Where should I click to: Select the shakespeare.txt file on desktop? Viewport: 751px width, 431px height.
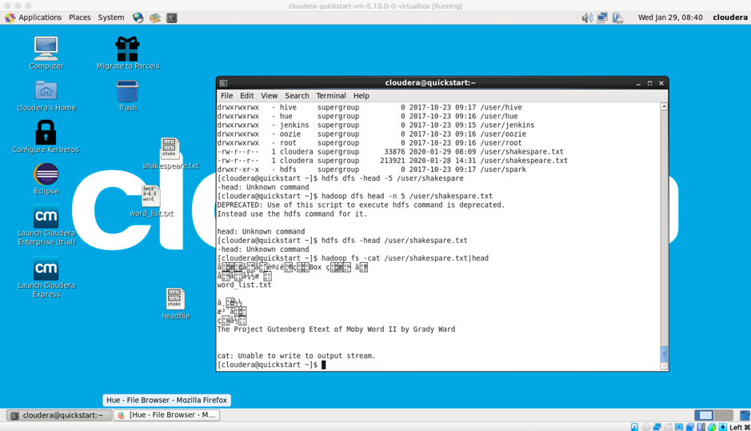170,154
